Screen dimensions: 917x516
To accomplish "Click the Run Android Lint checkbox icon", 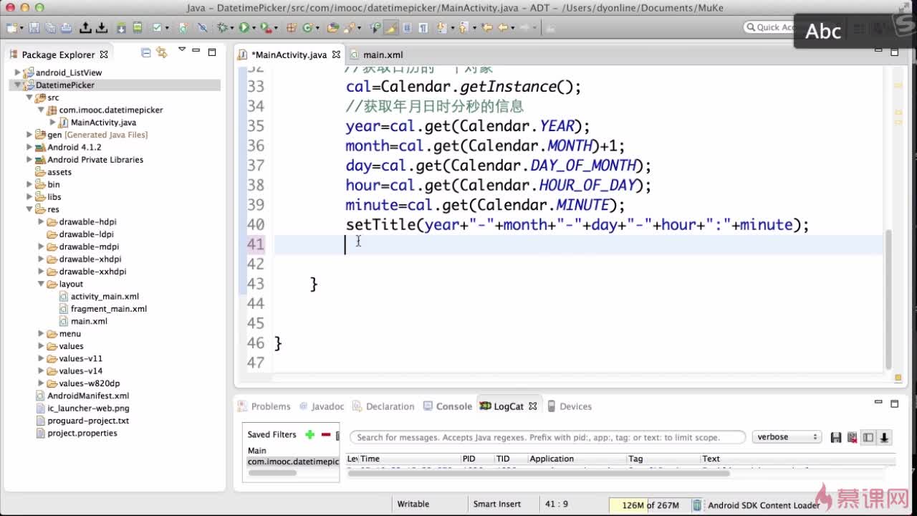I will tap(157, 28).
